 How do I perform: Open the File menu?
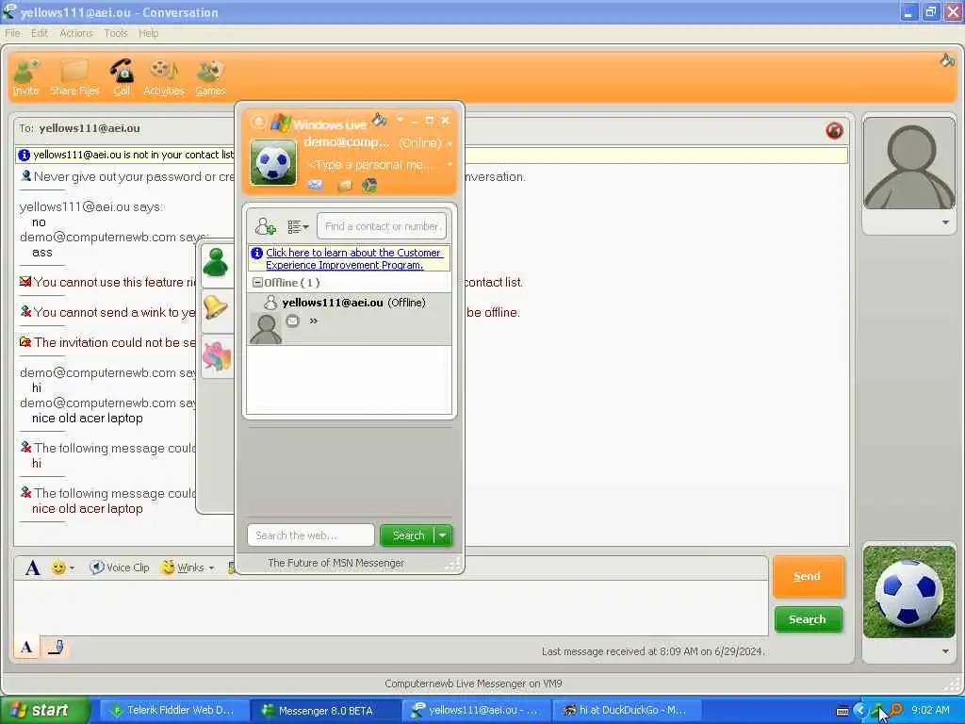[x=12, y=33]
